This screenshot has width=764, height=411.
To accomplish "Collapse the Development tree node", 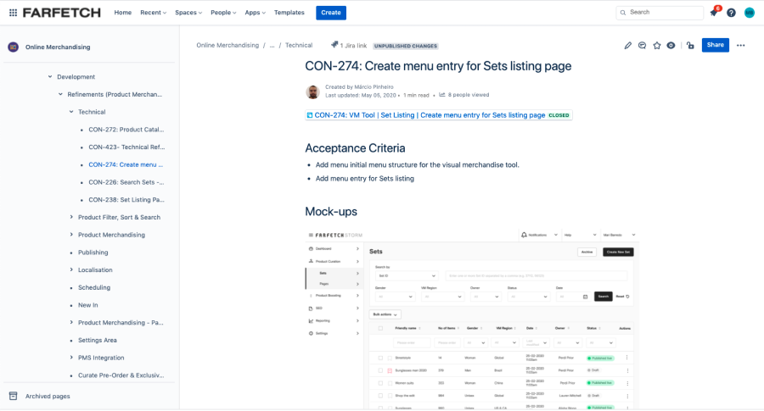I will pyautogui.click(x=49, y=77).
